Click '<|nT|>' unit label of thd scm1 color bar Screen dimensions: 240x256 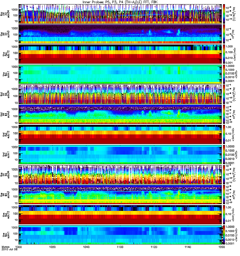click(x=236, y=155)
